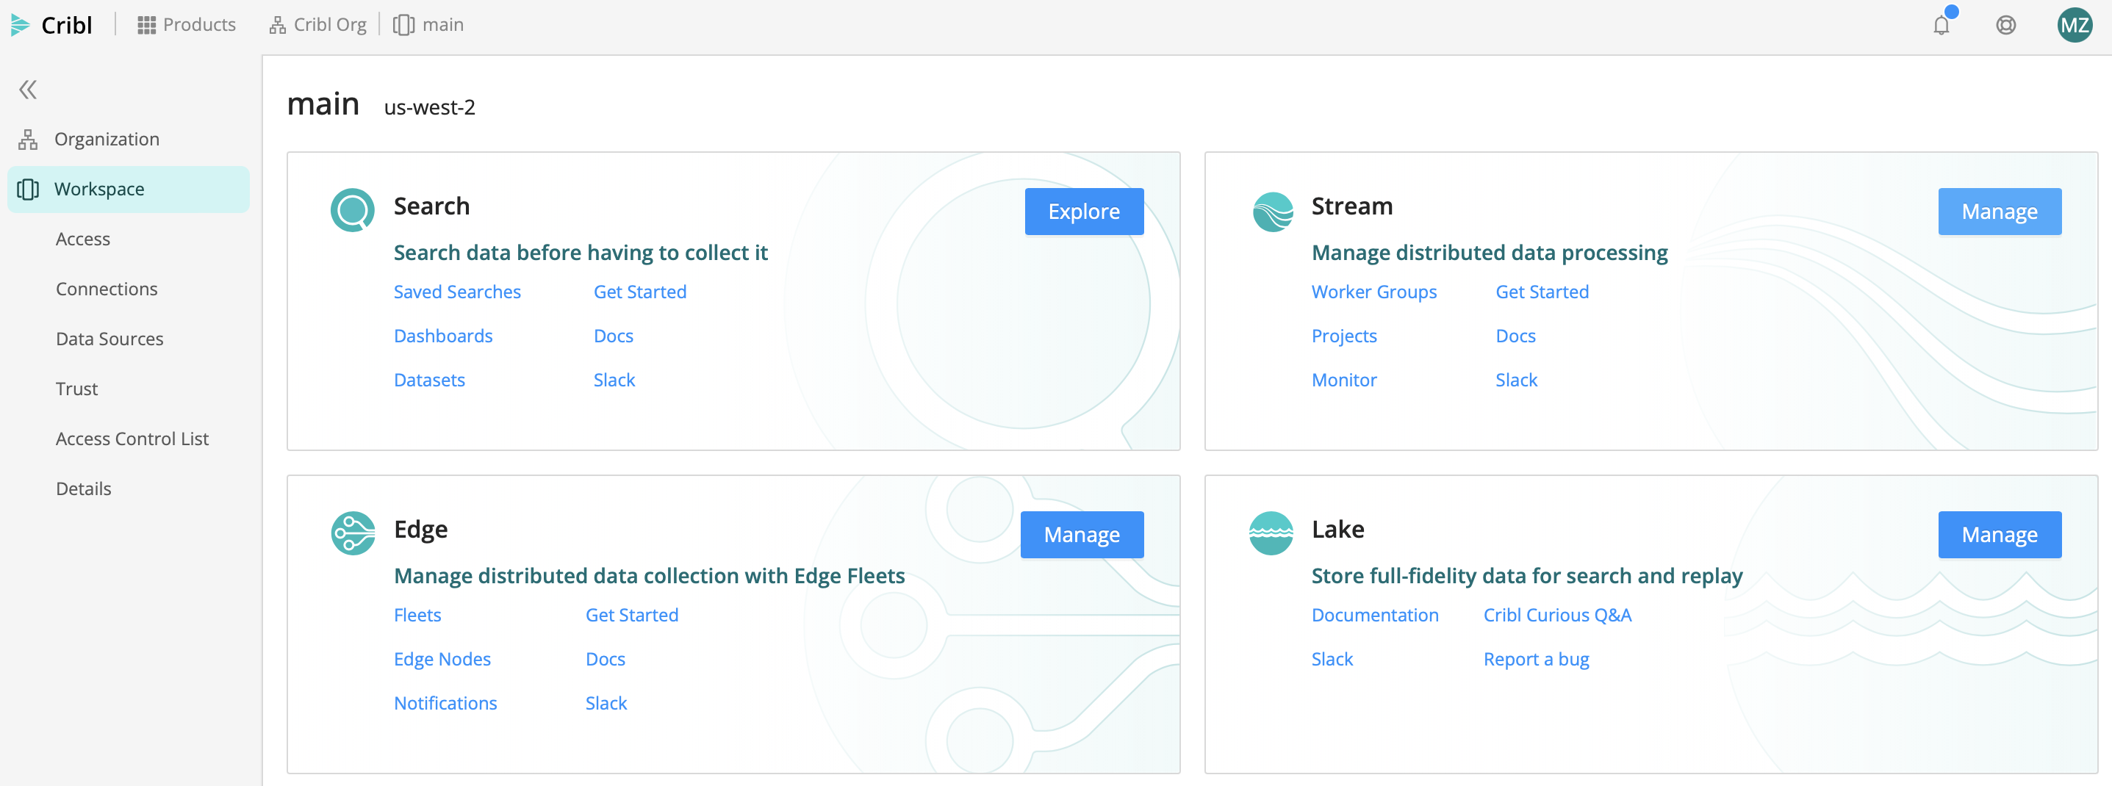Select Organization in the sidebar

(107, 140)
